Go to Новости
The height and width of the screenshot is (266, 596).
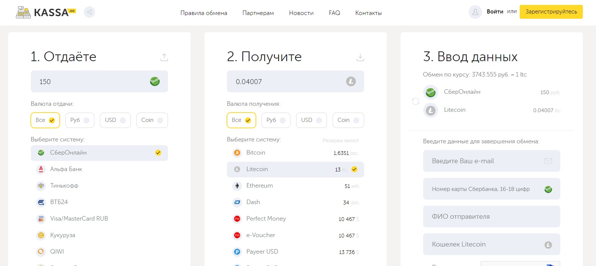301,13
